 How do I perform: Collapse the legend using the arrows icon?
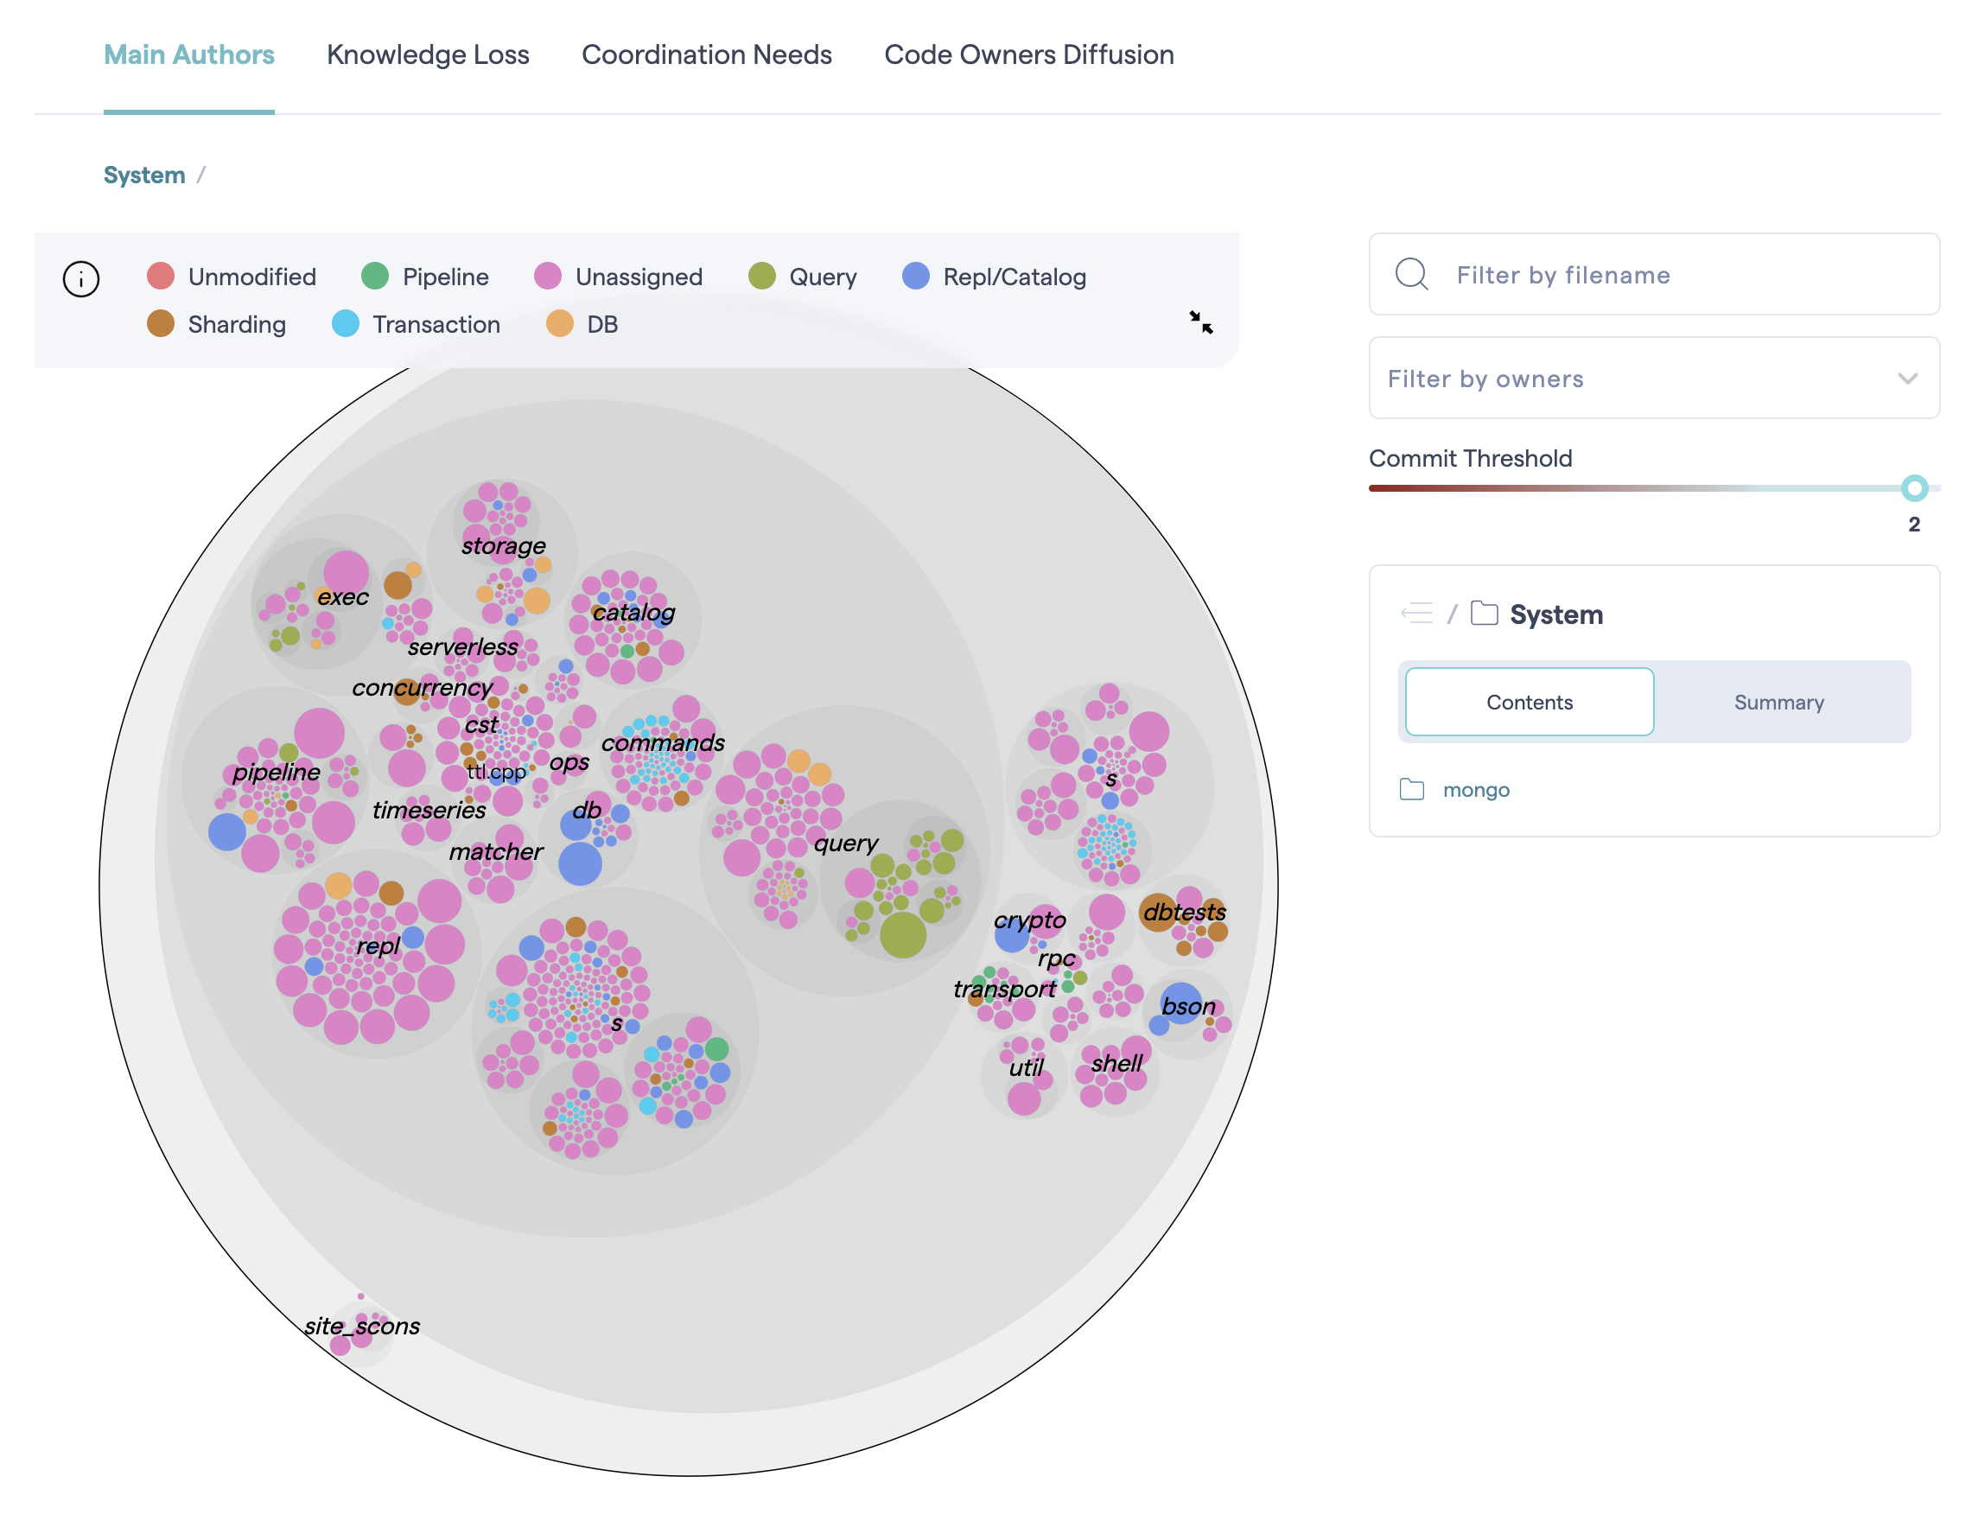1201,323
